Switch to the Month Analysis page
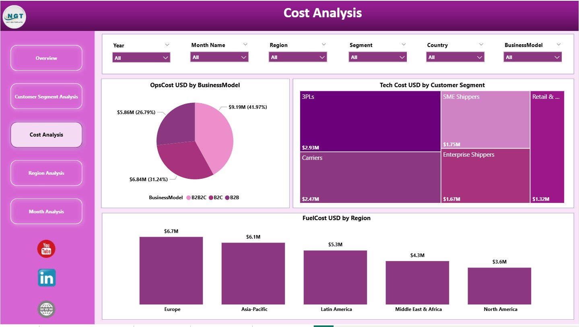Viewport: 579px width, 327px height. tap(46, 211)
